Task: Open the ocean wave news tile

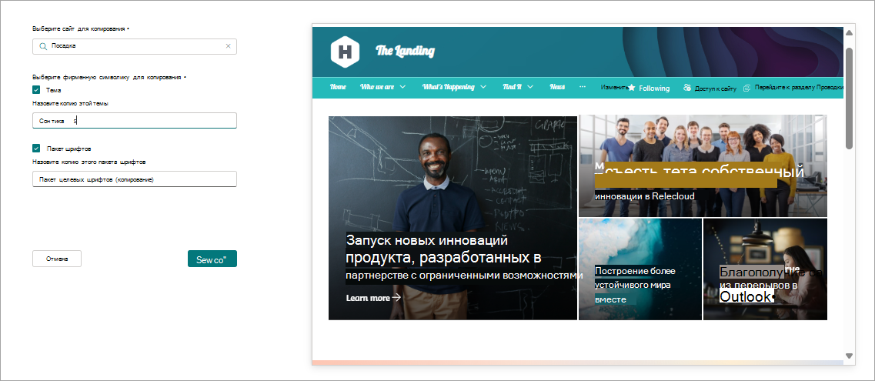Action: (x=640, y=269)
